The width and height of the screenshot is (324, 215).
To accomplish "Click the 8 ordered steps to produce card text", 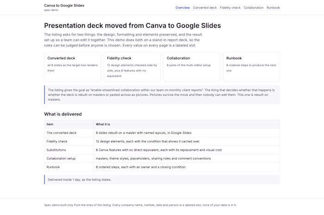I will [x=251, y=68].
